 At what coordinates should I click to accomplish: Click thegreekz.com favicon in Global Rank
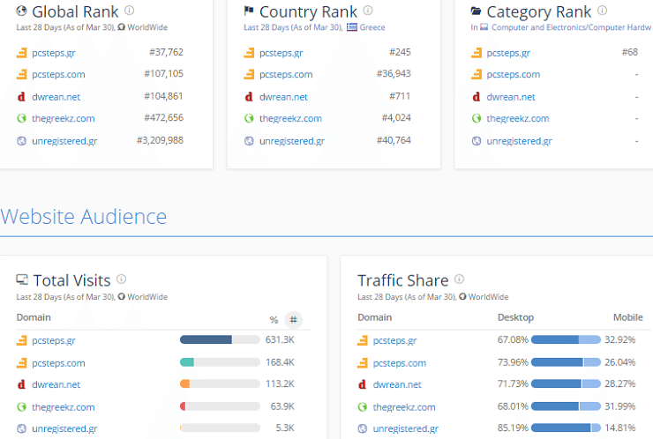pos(22,118)
